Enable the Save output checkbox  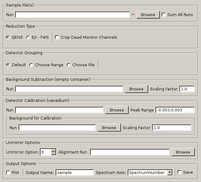[x=179, y=172]
